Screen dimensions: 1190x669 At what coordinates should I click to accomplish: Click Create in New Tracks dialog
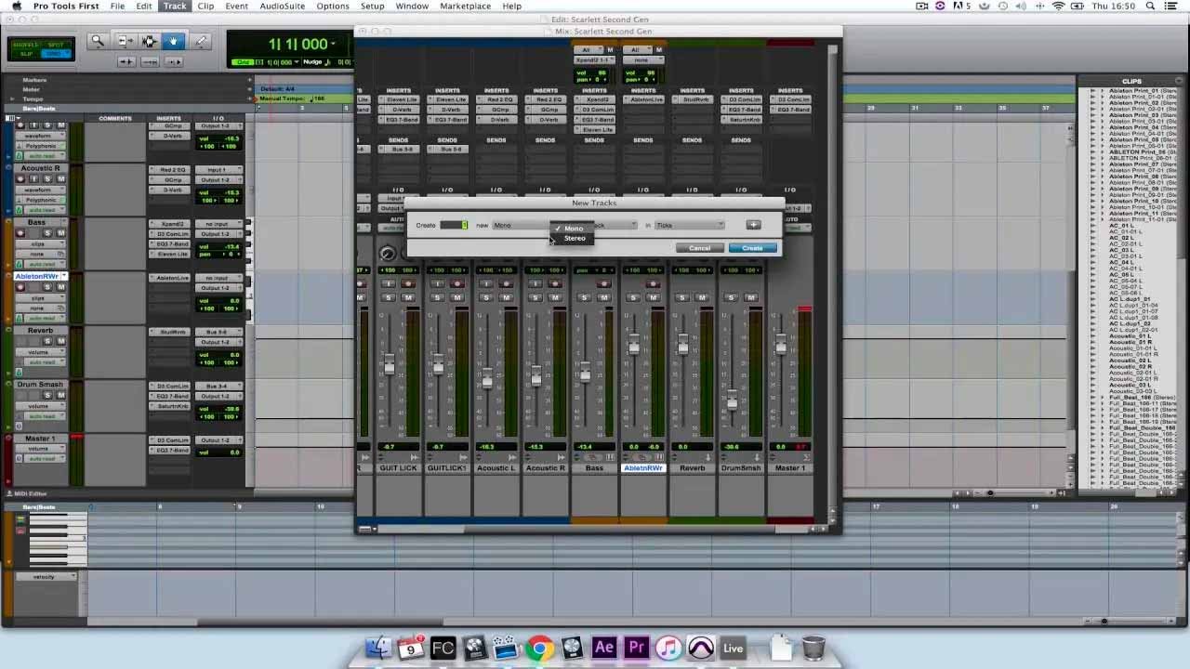pos(752,248)
